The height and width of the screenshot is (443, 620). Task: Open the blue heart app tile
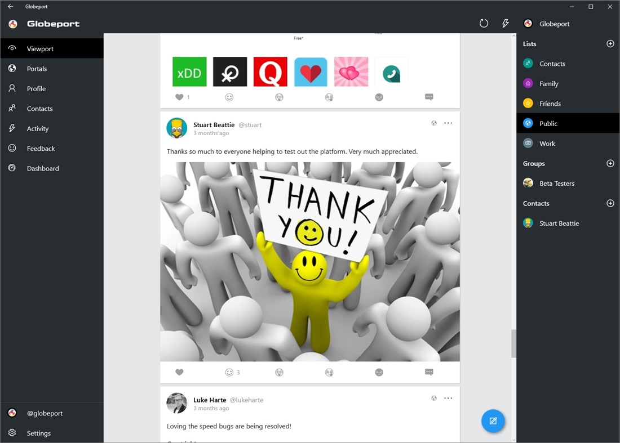point(311,71)
